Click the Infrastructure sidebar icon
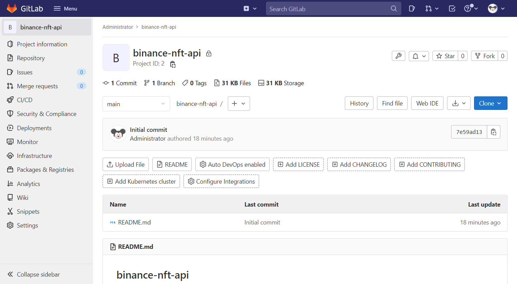517x284 pixels. coord(10,156)
